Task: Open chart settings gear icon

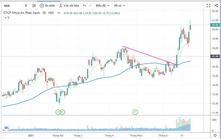Action: [x=215, y=135]
